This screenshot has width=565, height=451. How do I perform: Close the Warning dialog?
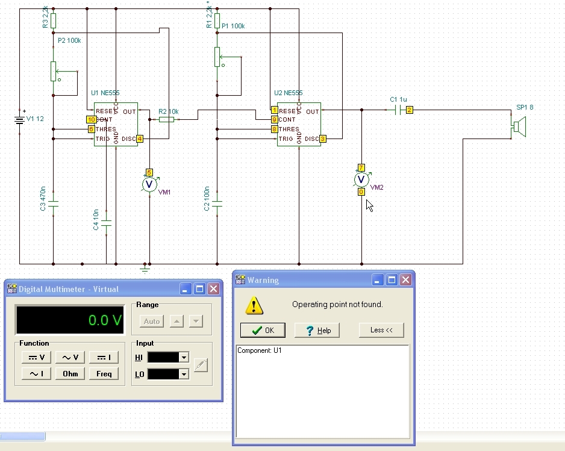[406, 280]
